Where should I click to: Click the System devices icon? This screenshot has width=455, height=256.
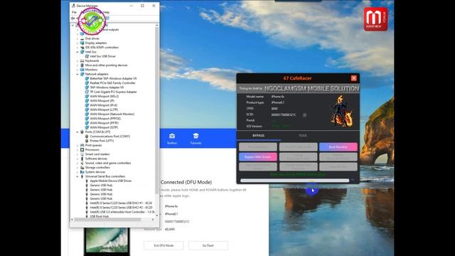[82, 172]
